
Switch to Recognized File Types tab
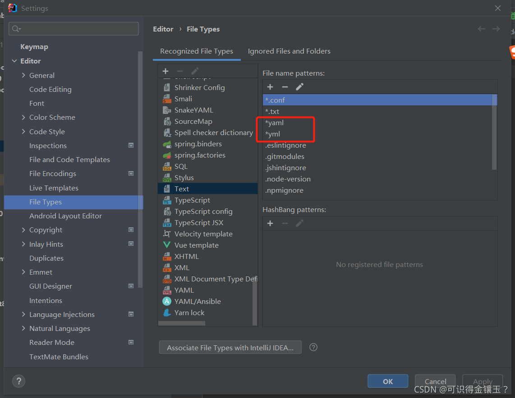click(197, 51)
